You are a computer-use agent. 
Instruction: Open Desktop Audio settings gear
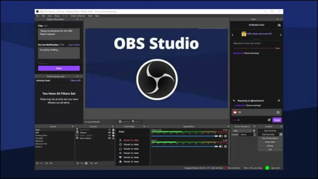coord(225,136)
